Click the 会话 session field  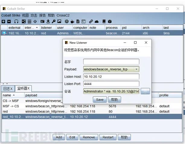click(111, 91)
